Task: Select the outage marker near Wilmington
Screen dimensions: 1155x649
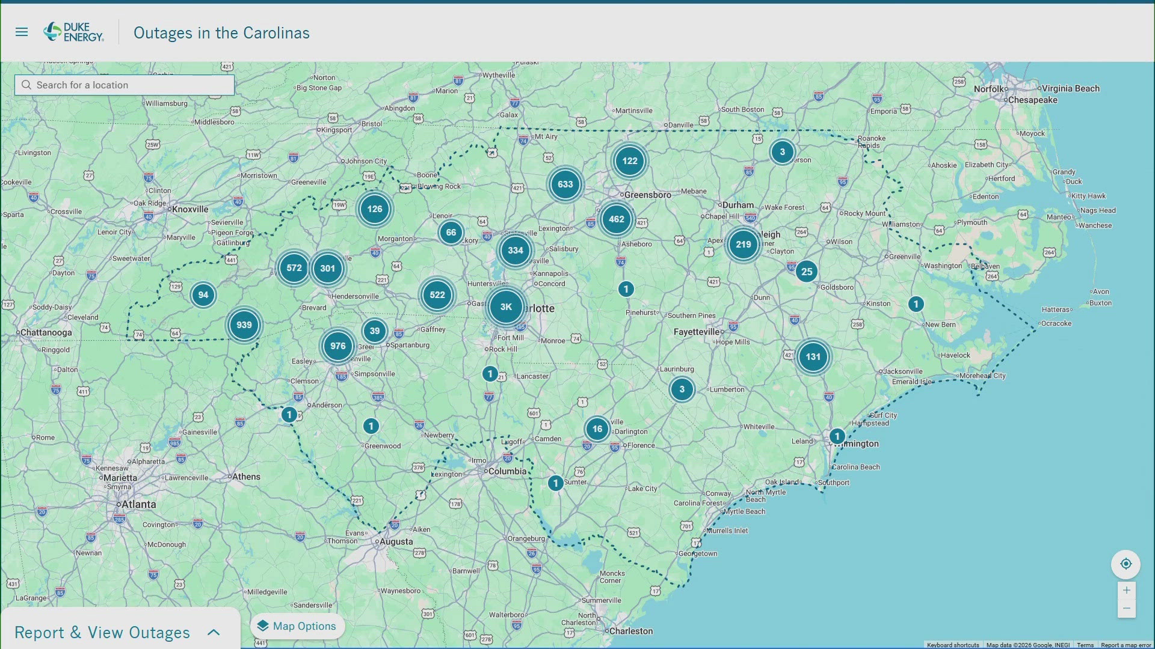Action: 837,436
